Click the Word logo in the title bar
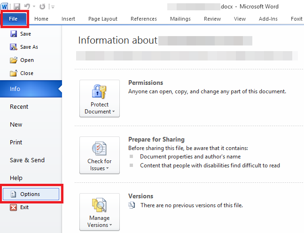 coord(5,7)
